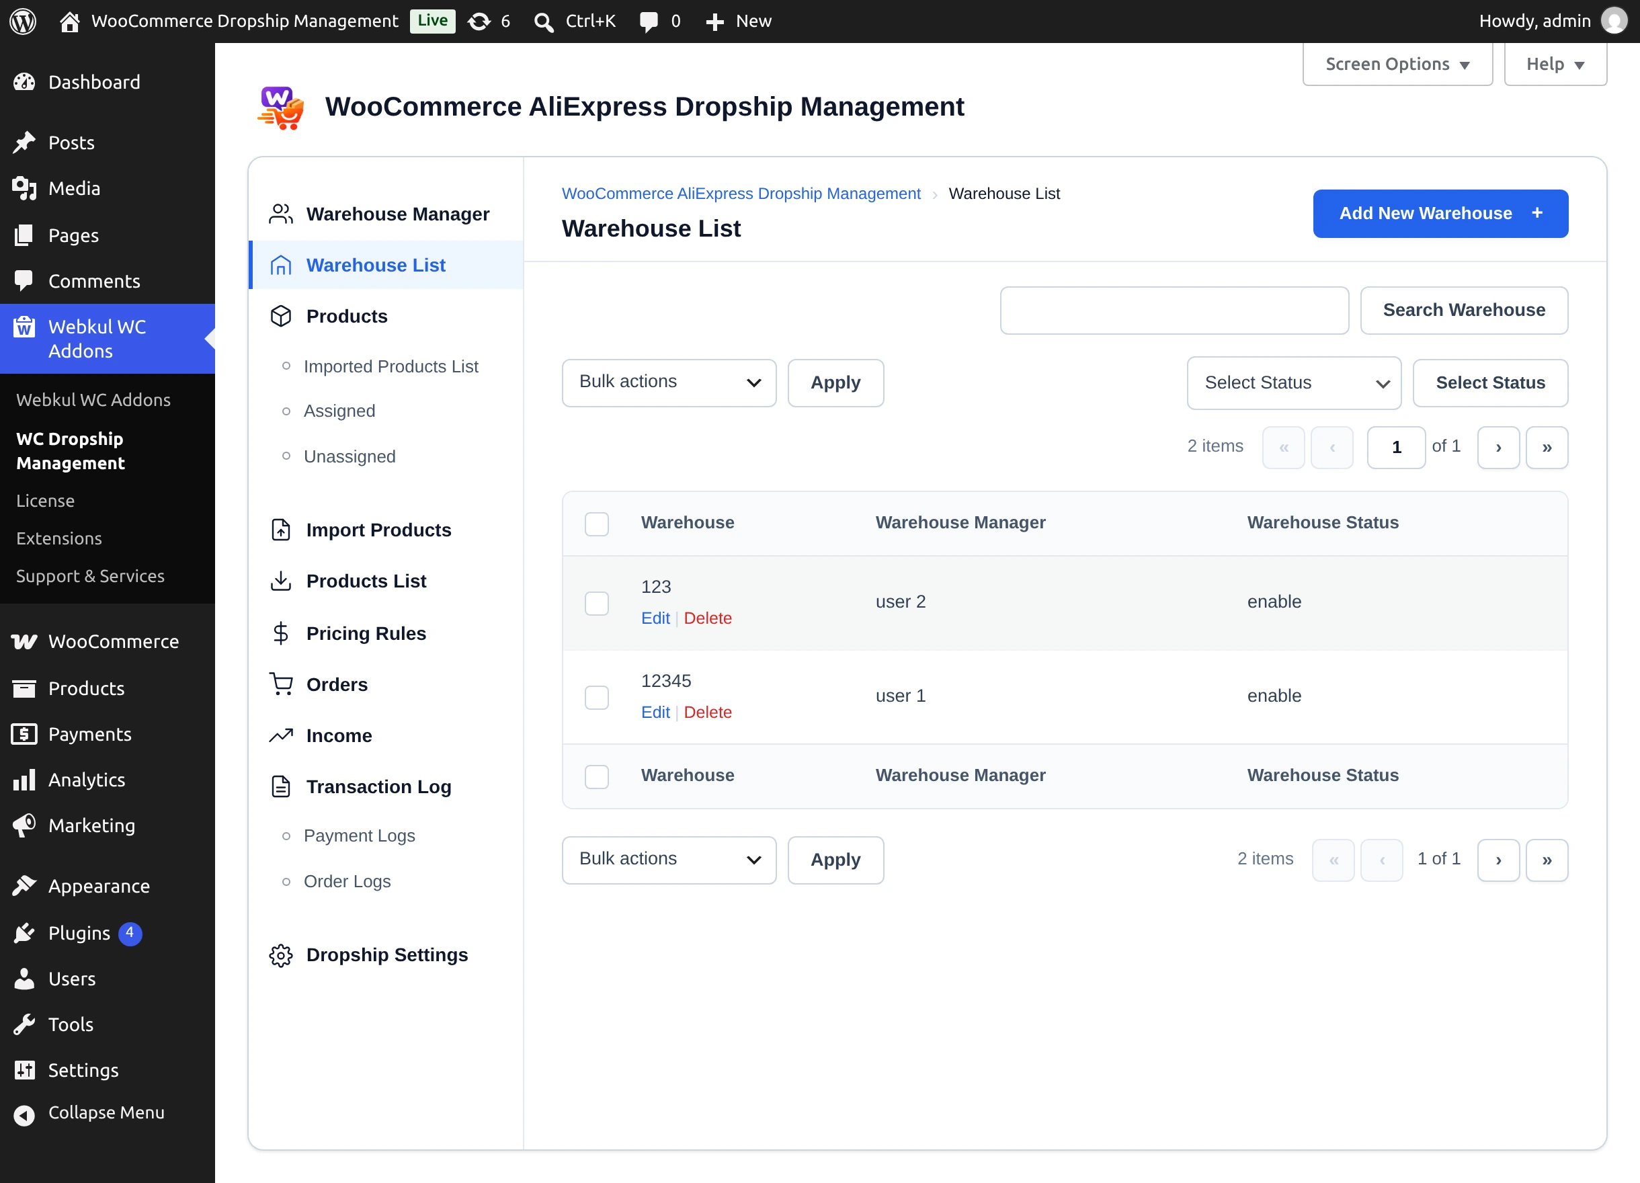Click the Income trend arrow icon
Viewport: 1640px width, 1183px height.
(280, 735)
